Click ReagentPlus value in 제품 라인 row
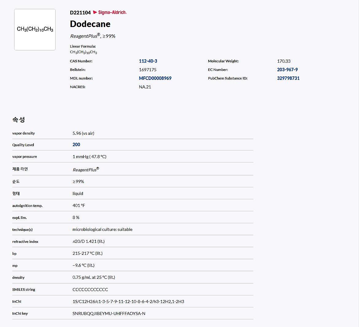The width and height of the screenshot is (359, 327). click(86, 169)
